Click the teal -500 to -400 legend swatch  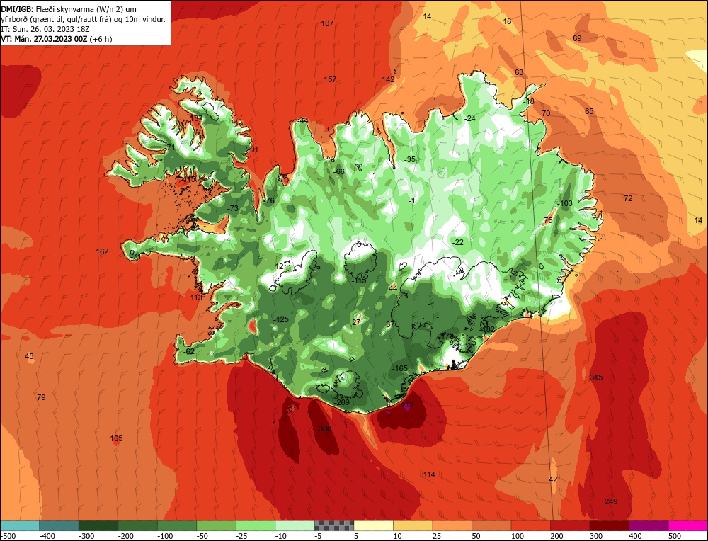point(20,525)
